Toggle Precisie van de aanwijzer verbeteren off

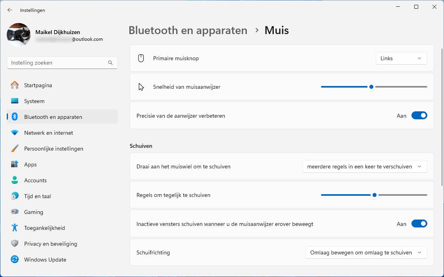419,116
